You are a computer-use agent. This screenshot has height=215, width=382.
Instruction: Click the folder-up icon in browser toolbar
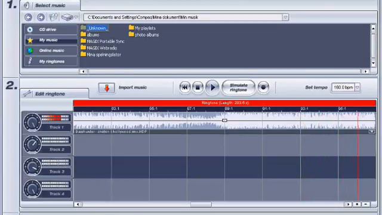point(53,17)
